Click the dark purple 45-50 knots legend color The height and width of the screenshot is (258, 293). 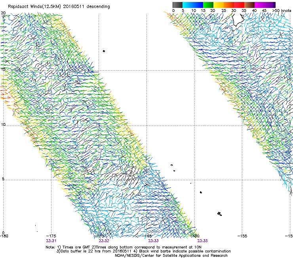click(x=270, y=5)
